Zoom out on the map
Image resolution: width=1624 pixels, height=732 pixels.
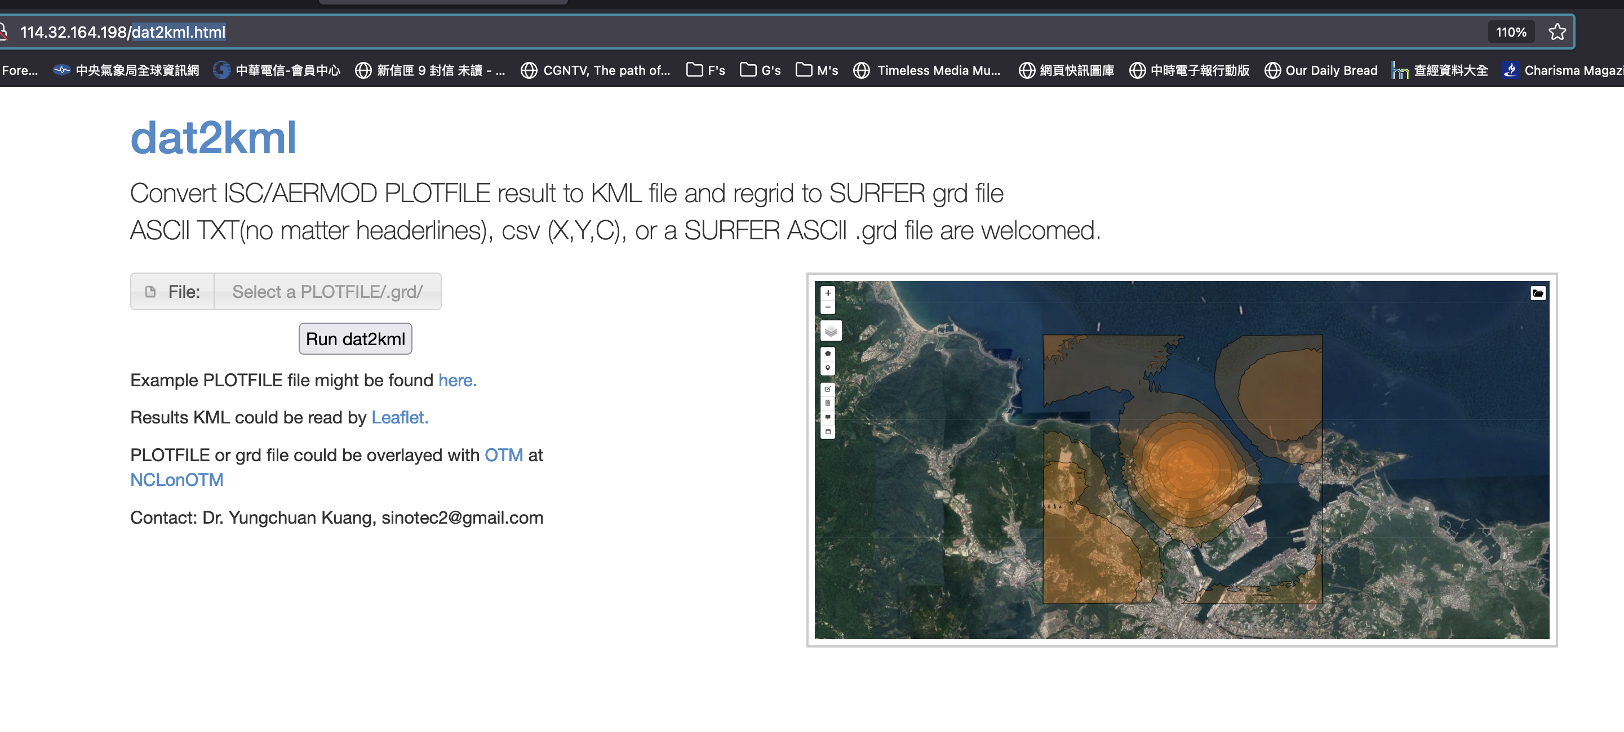[828, 307]
